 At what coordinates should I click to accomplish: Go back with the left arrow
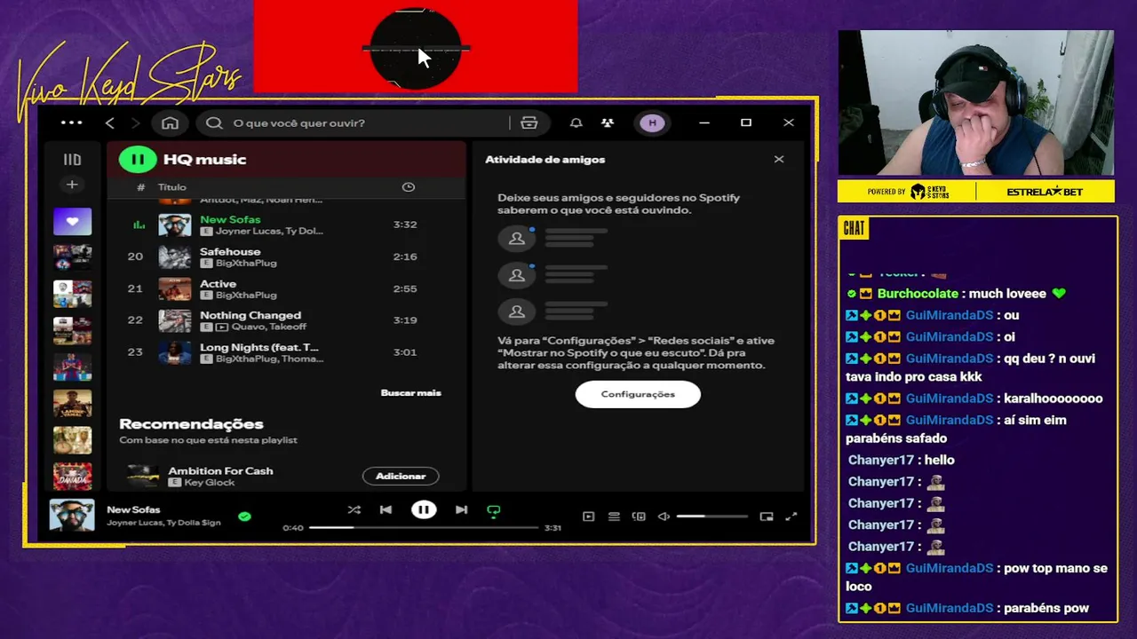click(110, 122)
